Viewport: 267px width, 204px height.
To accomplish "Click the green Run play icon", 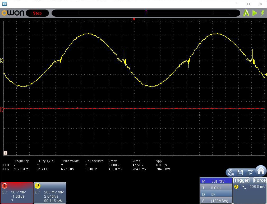I will tap(255, 13).
